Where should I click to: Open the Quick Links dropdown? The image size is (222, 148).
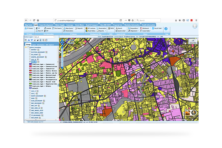click(121, 31)
